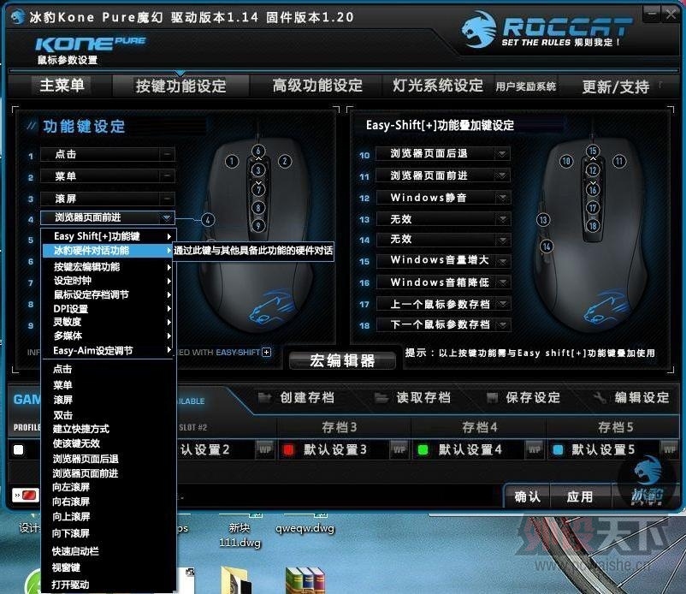Open 设定时钟 submenu
Image resolution: width=686 pixels, height=594 pixels.
[x=109, y=281]
